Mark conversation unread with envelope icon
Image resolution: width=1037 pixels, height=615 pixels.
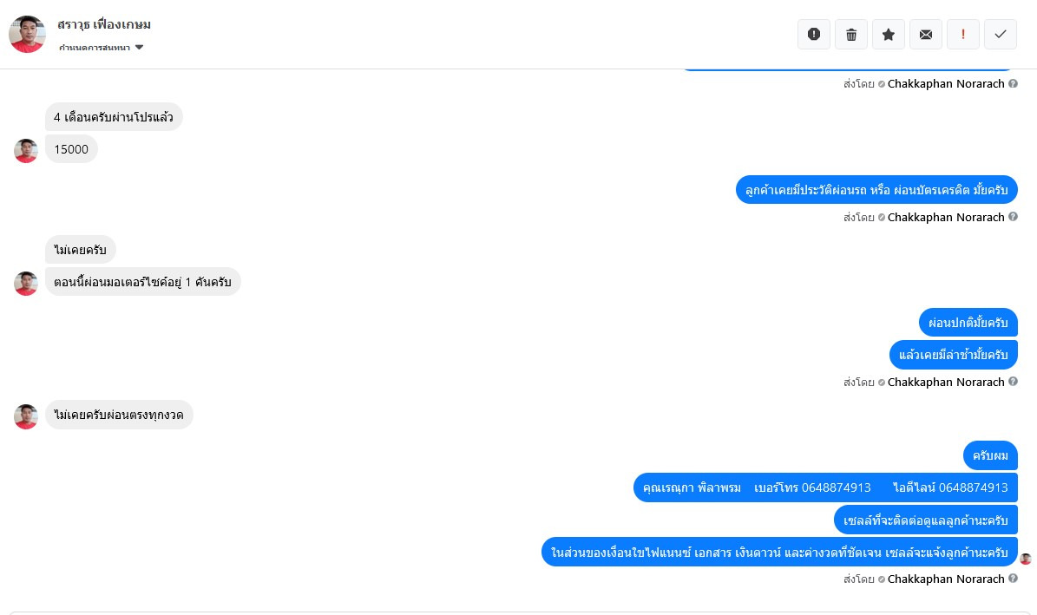926,35
